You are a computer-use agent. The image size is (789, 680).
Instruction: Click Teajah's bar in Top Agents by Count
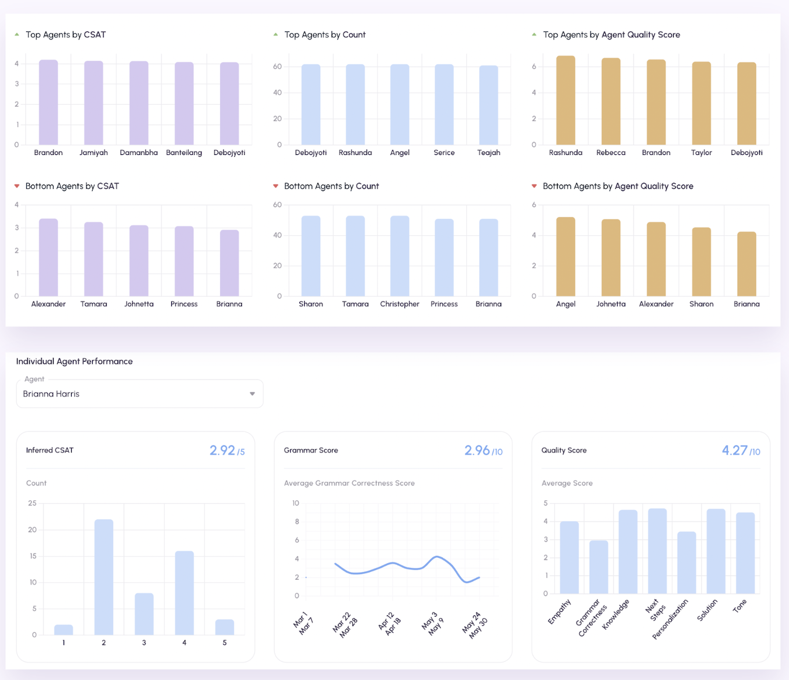(x=488, y=105)
